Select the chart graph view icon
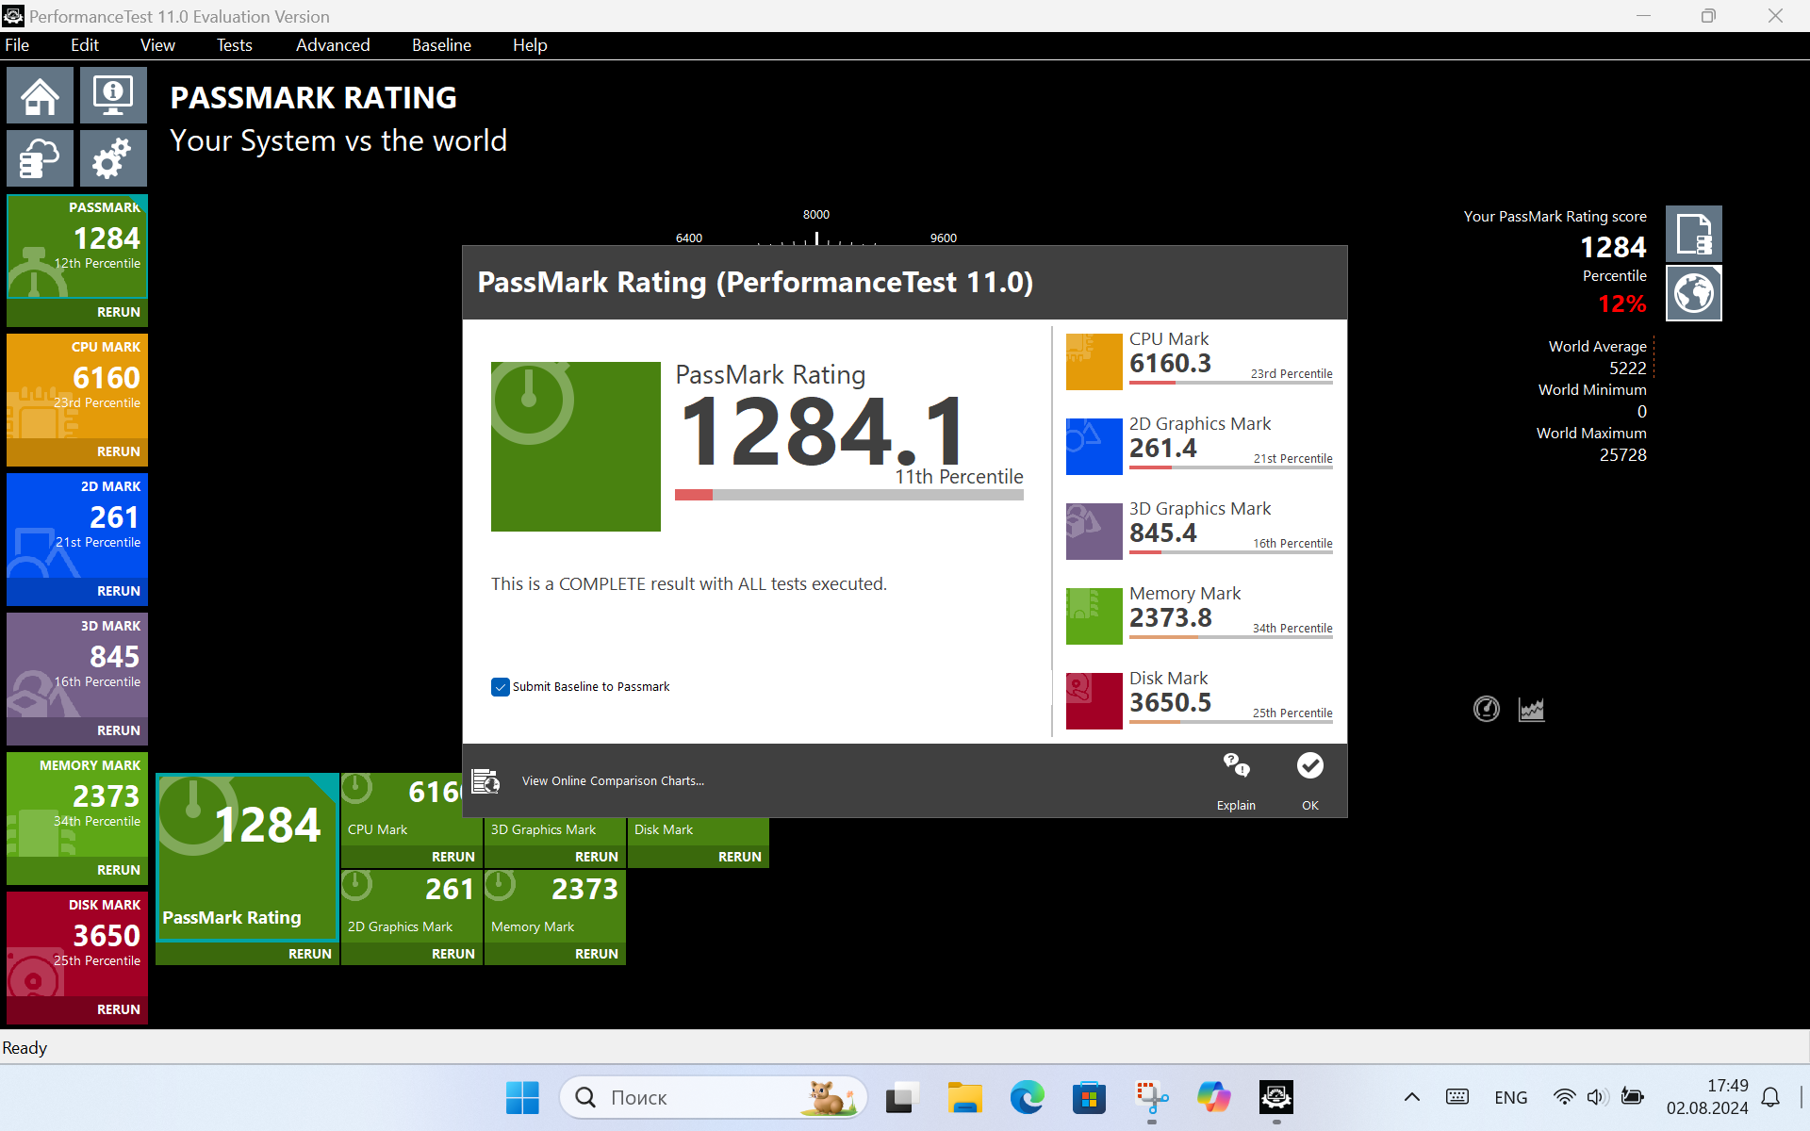This screenshot has width=1810, height=1131. pos(1532,709)
